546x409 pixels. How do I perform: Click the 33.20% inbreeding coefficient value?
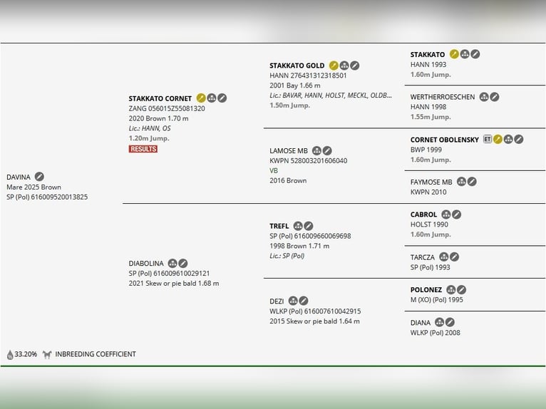pos(26,354)
